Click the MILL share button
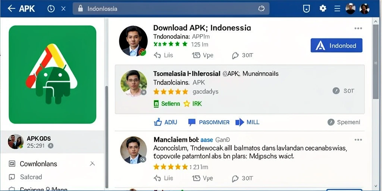 (x=247, y=122)
